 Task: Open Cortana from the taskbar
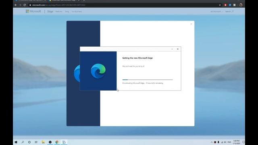pos(29,142)
